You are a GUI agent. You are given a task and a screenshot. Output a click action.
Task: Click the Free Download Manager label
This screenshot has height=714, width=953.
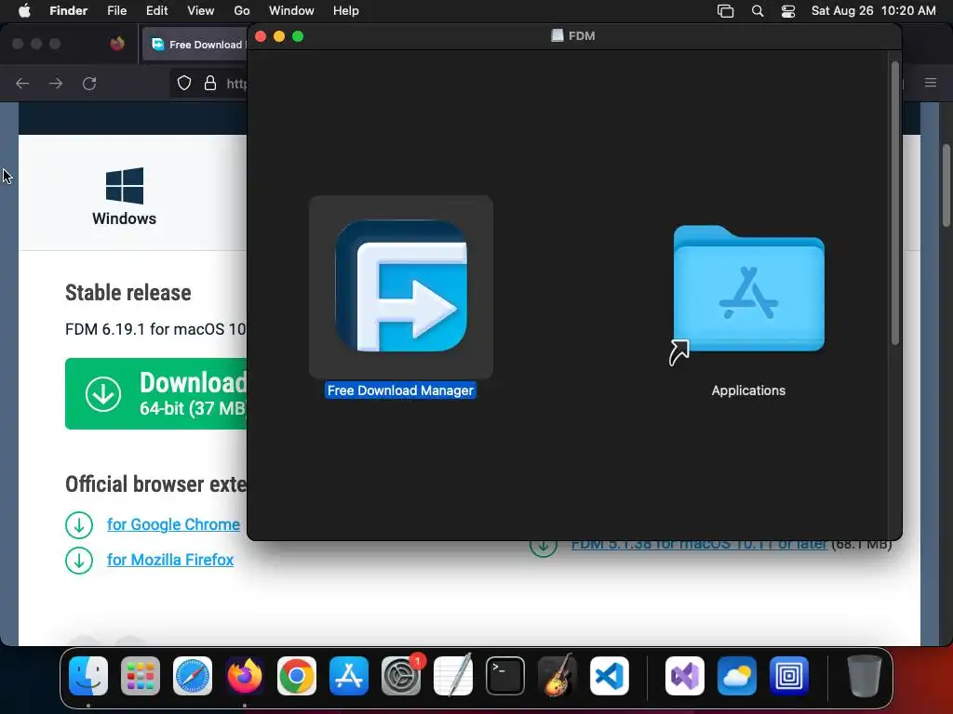[x=400, y=390]
